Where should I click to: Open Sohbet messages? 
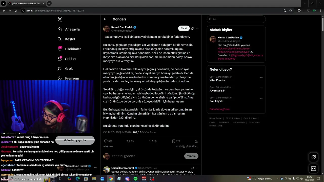click(67, 59)
